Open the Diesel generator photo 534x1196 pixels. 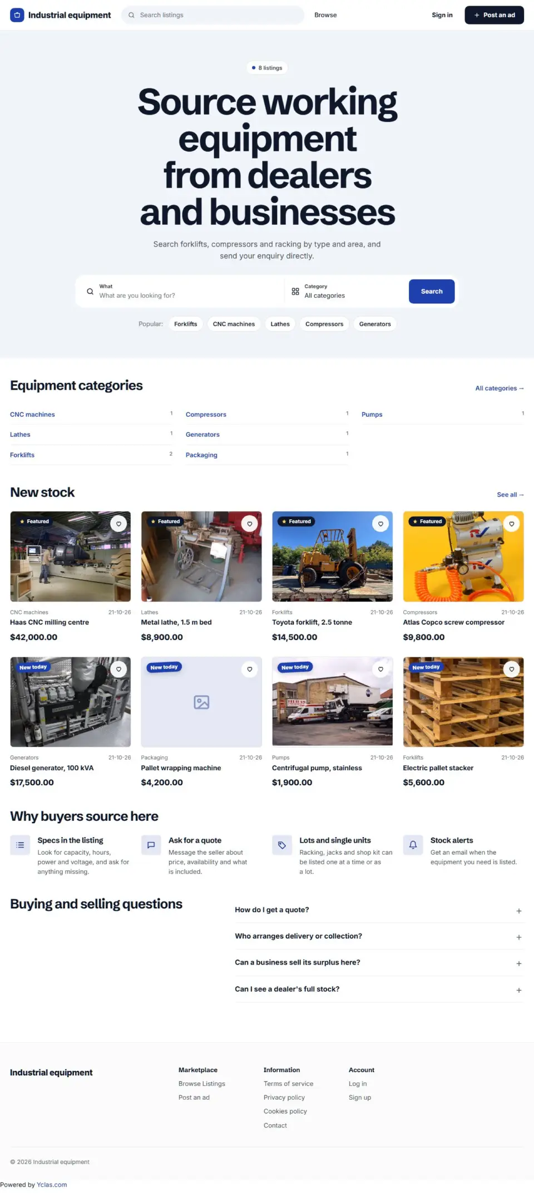[x=71, y=702]
